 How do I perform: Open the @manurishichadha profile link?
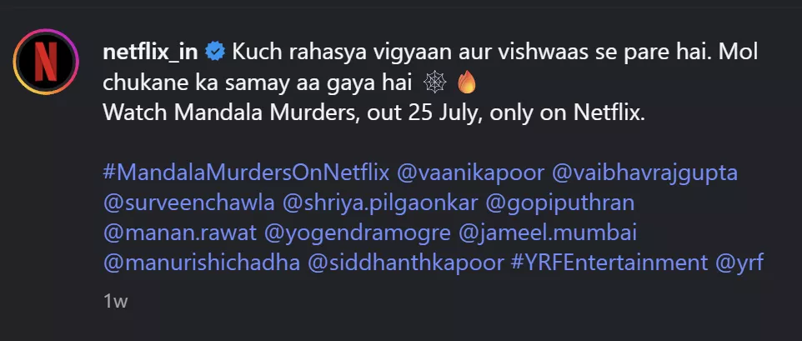(x=201, y=263)
